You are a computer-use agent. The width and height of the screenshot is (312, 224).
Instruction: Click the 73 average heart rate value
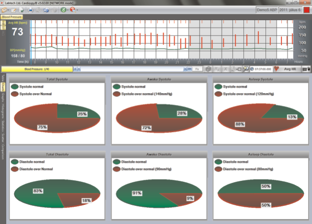click(x=17, y=32)
